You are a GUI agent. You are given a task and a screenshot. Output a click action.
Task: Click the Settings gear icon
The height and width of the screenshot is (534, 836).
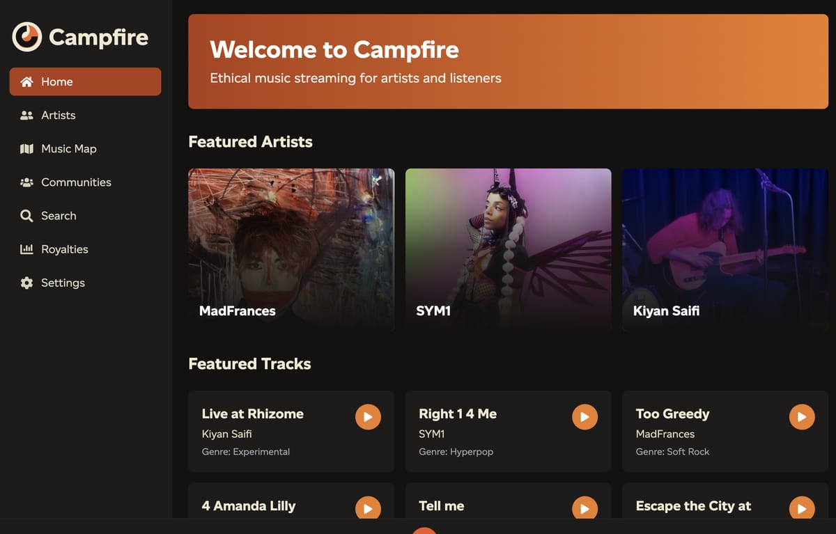tap(26, 283)
